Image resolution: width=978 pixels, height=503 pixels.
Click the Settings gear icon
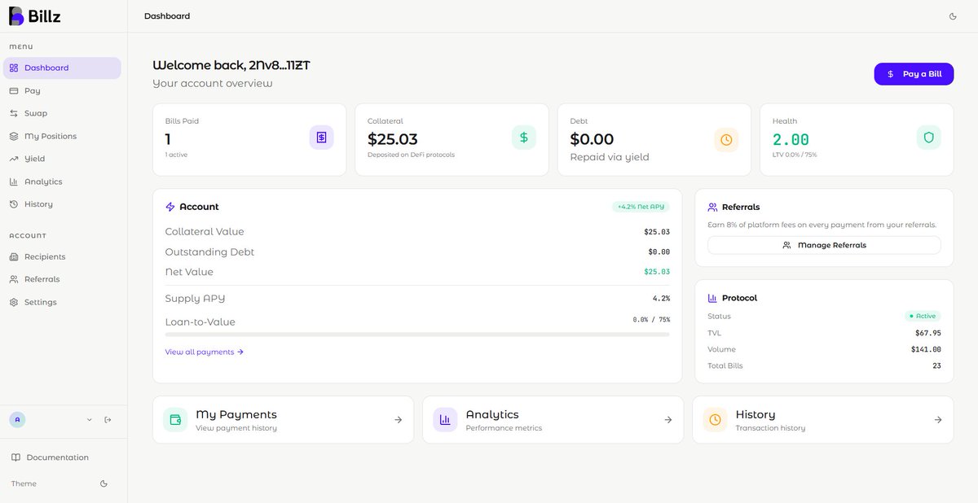[14, 302]
